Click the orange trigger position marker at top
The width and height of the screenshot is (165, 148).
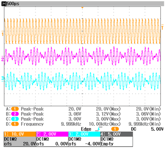(82, 8)
